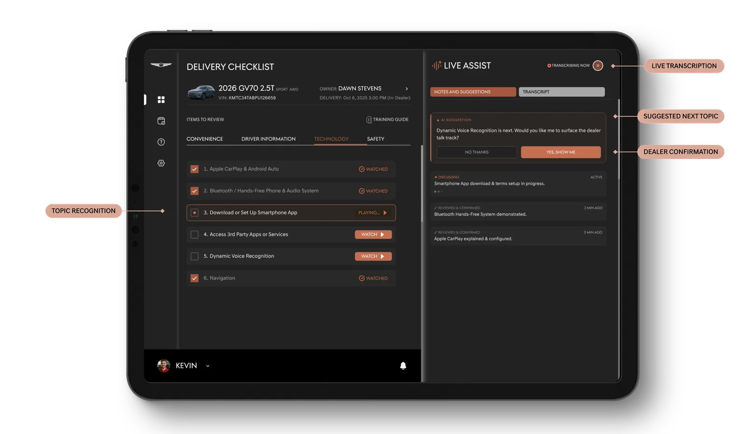This screenshot has width=746, height=434.
Task: Open the calendar schedule icon in sidebar
Action: 161,121
